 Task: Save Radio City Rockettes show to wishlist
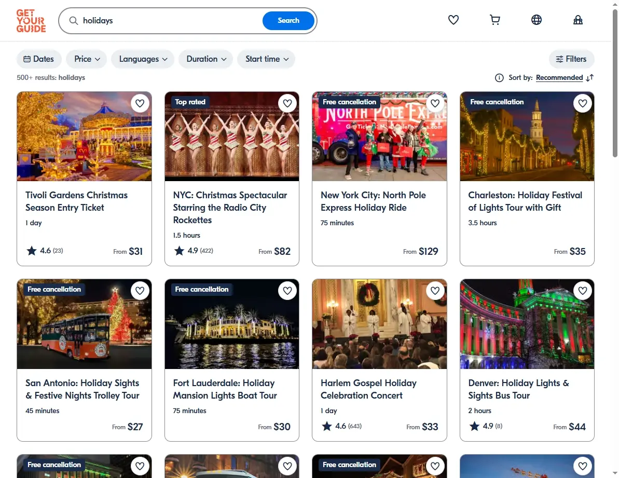tap(287, 103)
